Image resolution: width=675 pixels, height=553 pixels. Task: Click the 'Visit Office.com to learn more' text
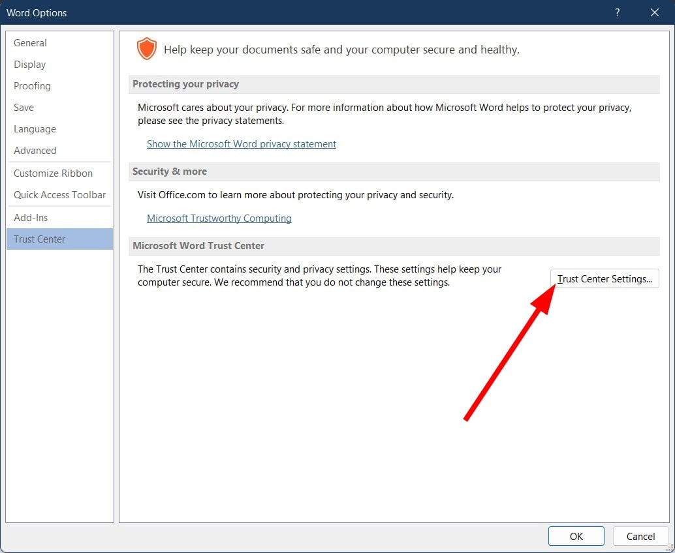click(x=296, y=195)
